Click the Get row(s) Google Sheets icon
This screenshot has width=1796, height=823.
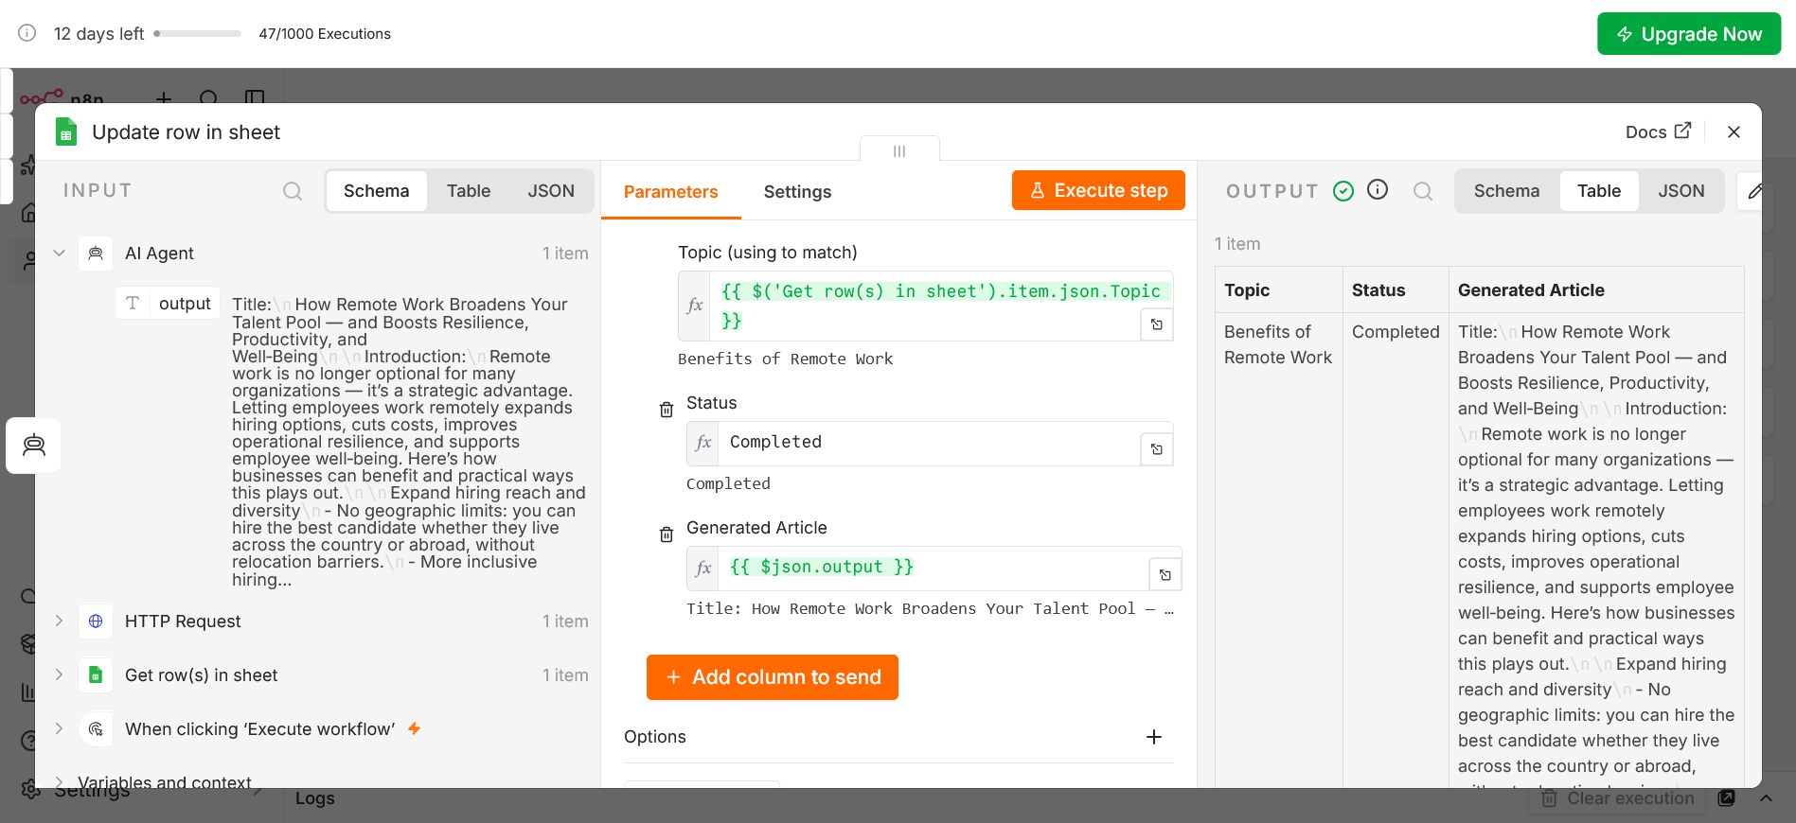pos(96,675)
